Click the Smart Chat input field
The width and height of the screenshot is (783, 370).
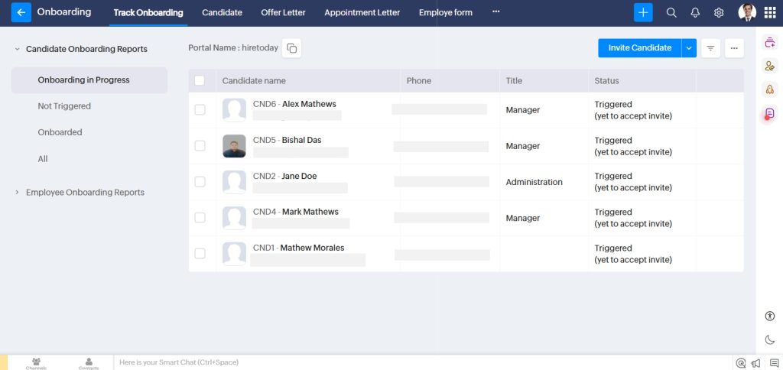(424, 362)
